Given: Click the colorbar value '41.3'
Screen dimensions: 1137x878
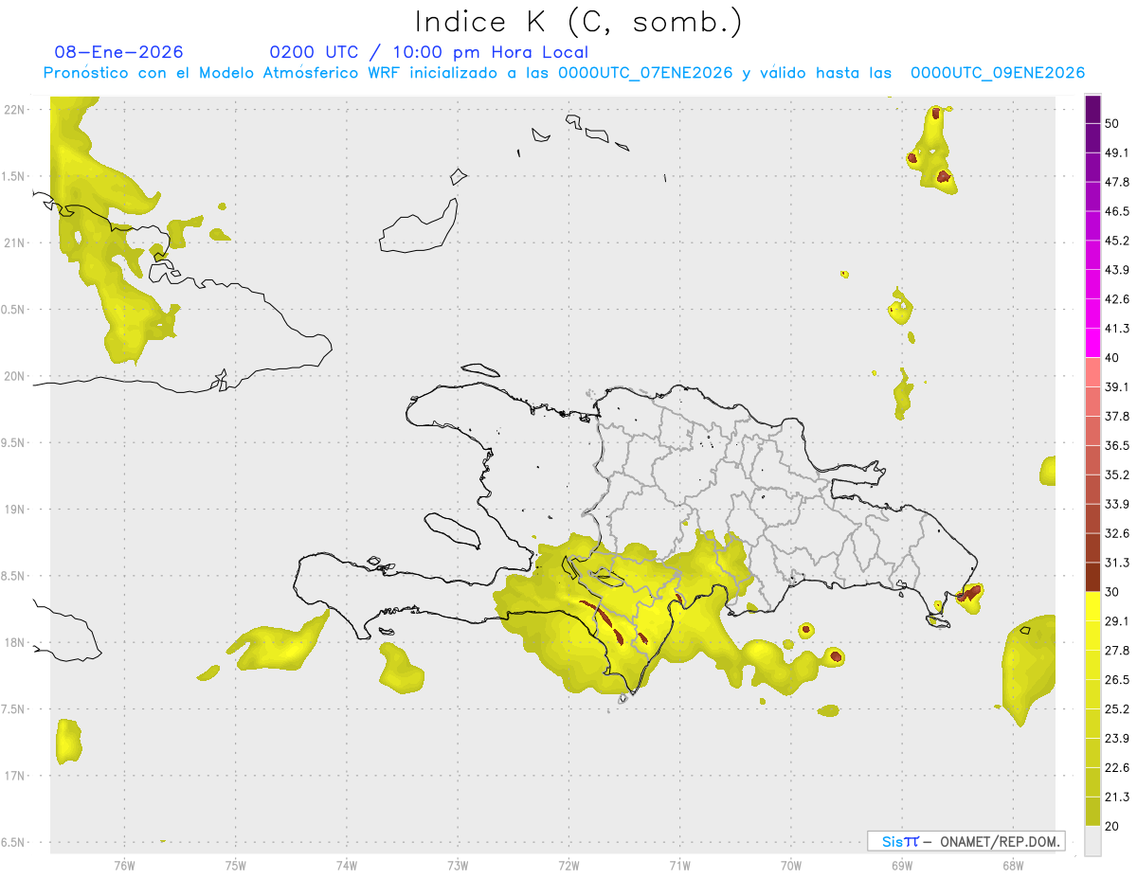Looking at the screenshot, I should pyautogui.click(x=1117, y=329).
